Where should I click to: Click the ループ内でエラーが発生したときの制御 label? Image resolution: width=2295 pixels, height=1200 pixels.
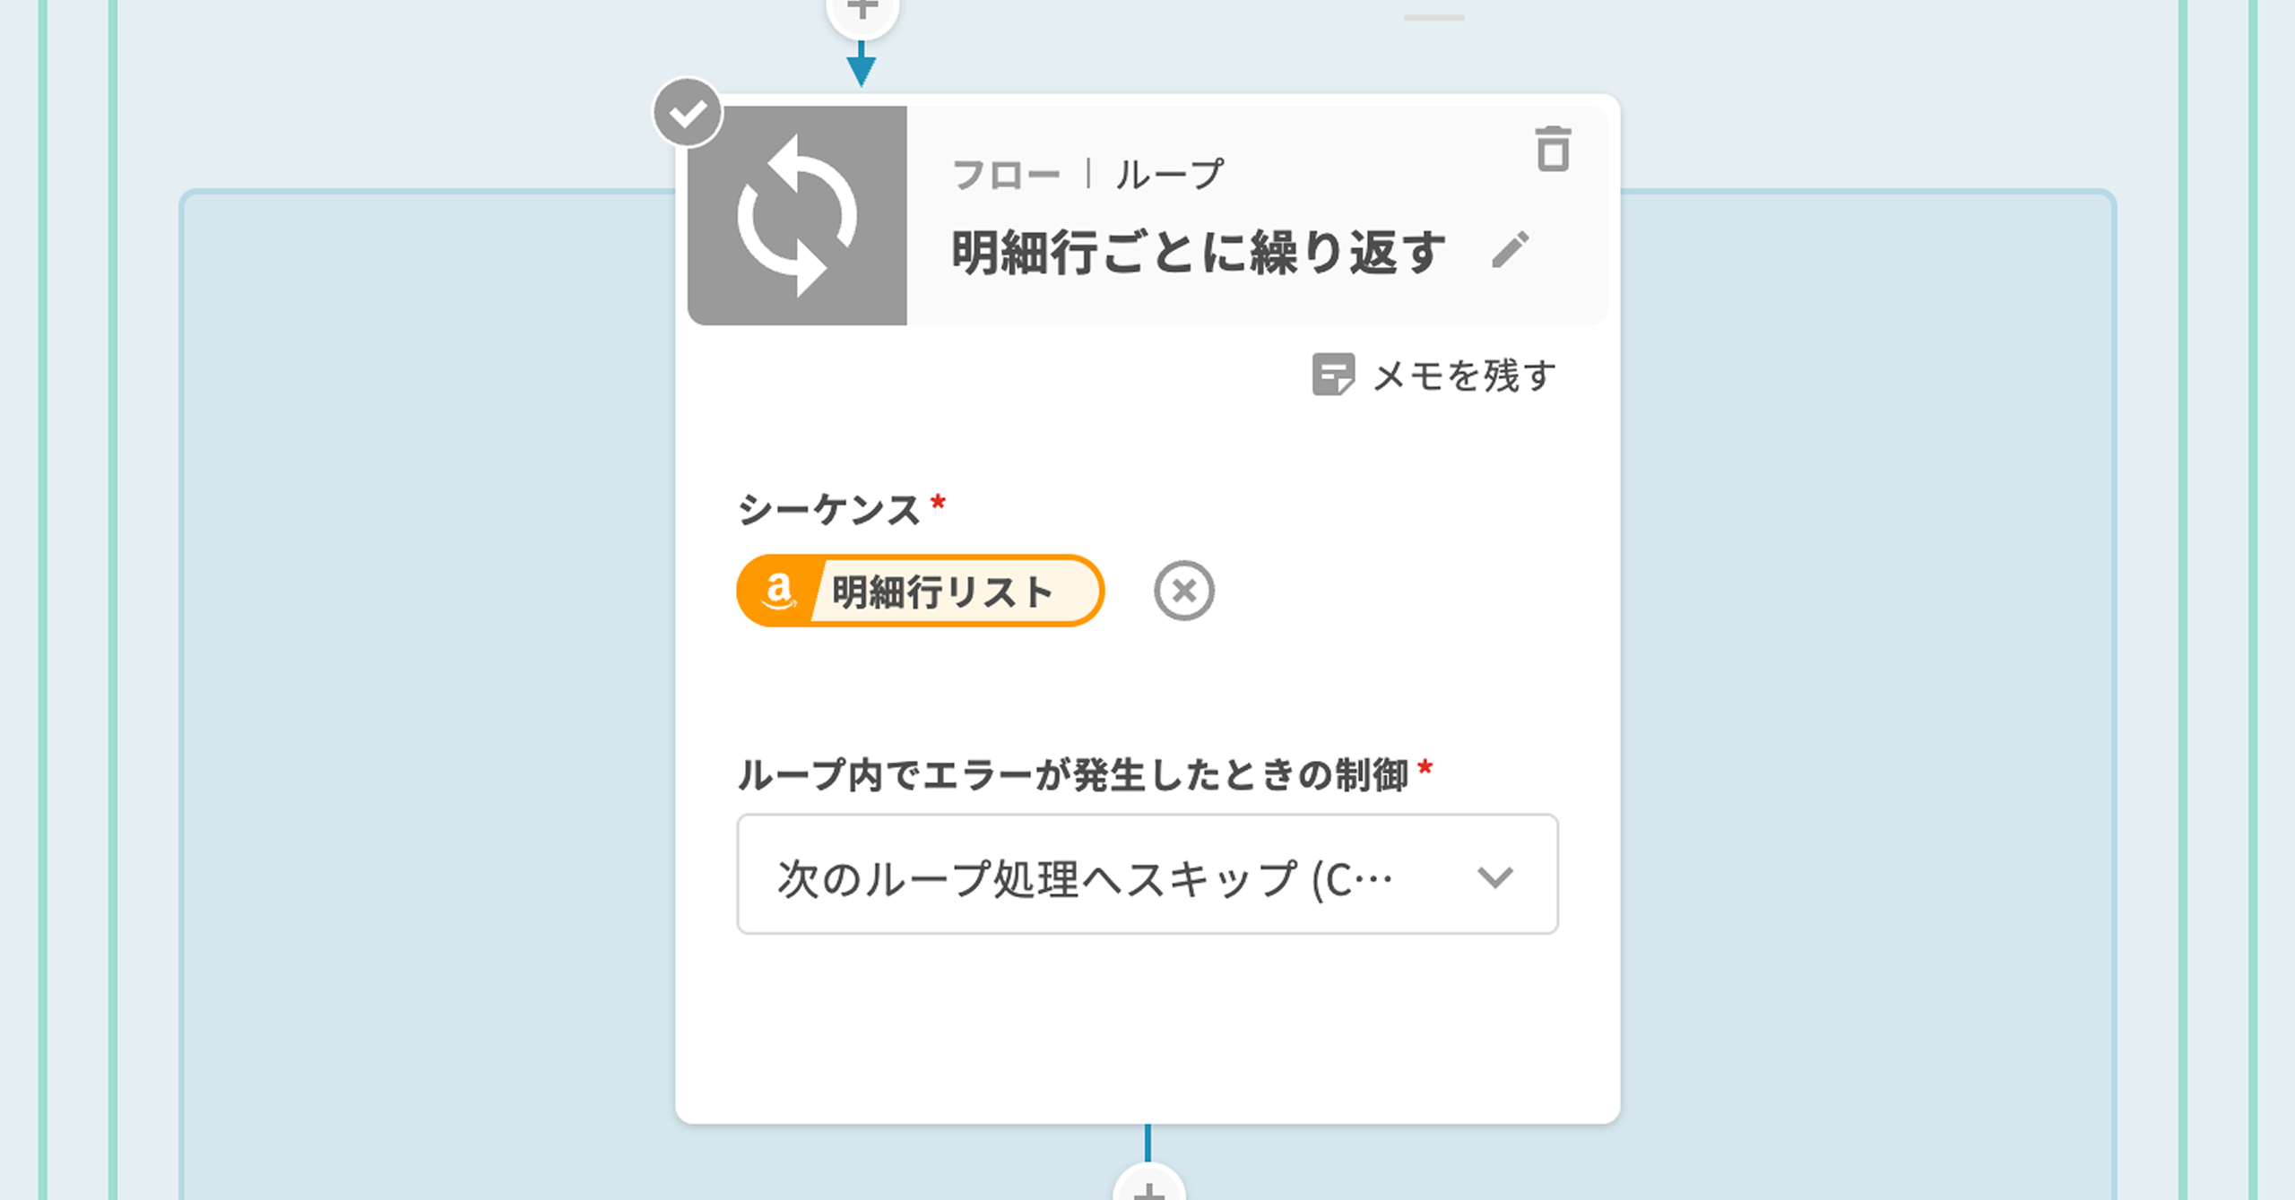[1072, 774]
